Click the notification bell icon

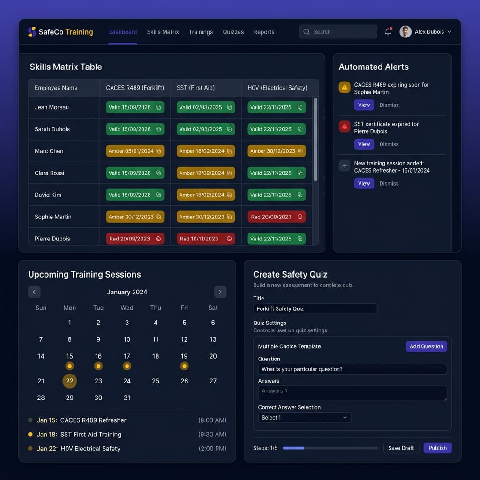(x=388, y=32)
